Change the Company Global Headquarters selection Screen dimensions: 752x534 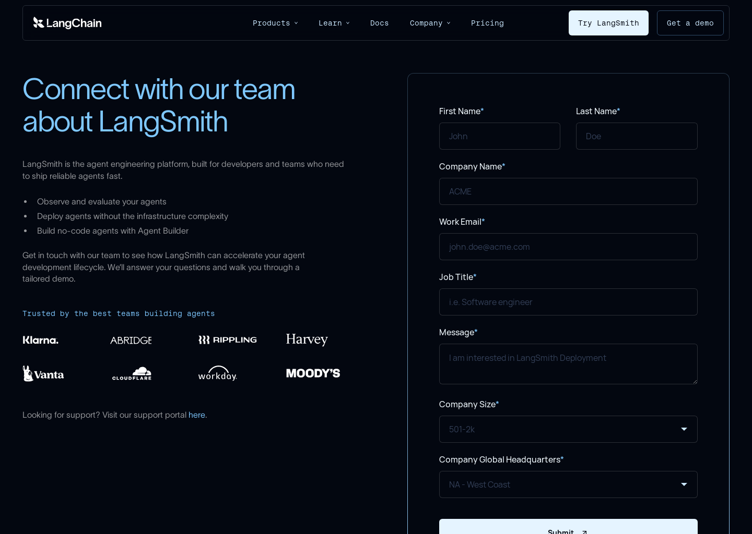point(568,484)
